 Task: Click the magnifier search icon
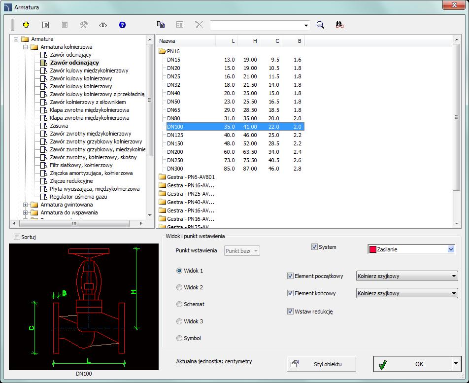[320, 25]
